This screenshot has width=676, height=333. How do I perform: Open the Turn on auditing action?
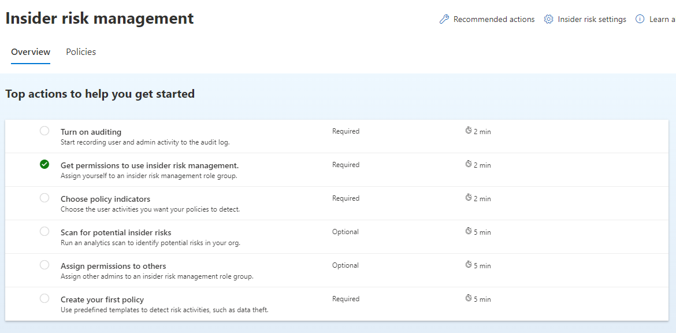tap(91, 132)
